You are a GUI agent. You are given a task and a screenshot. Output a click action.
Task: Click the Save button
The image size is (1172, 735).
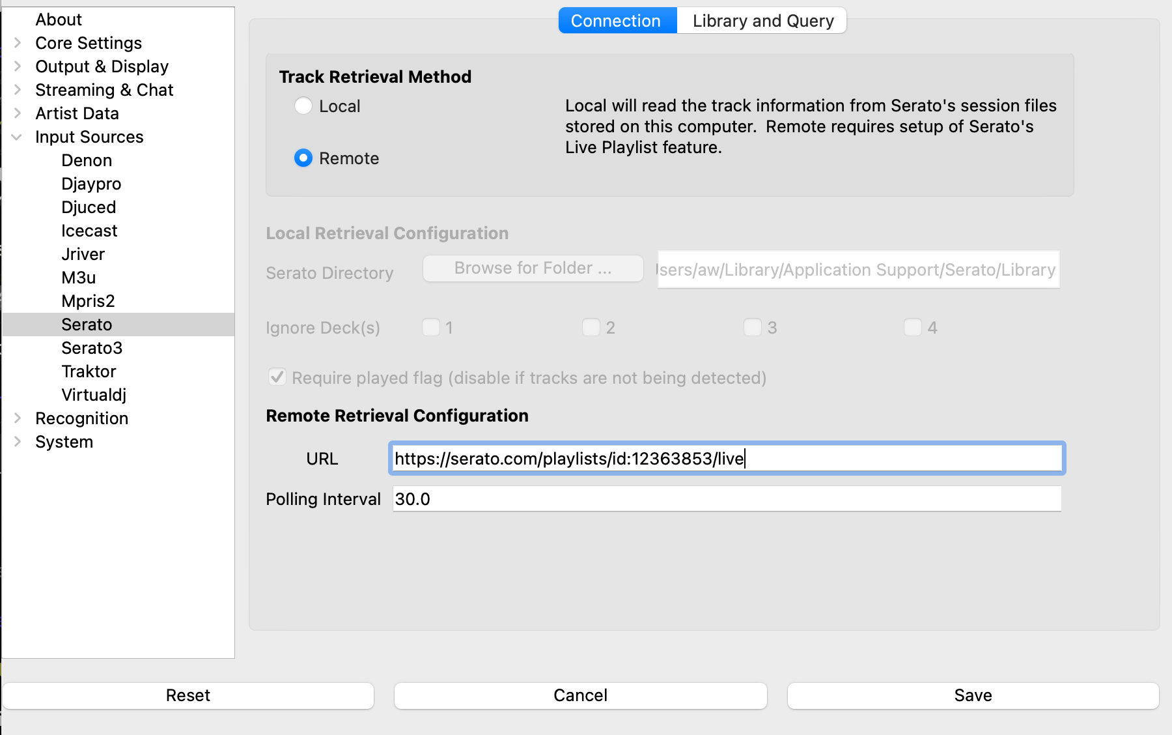coord(973,695)
